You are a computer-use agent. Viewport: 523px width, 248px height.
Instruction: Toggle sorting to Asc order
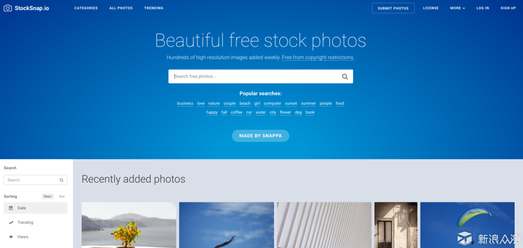tap(62, 196)
